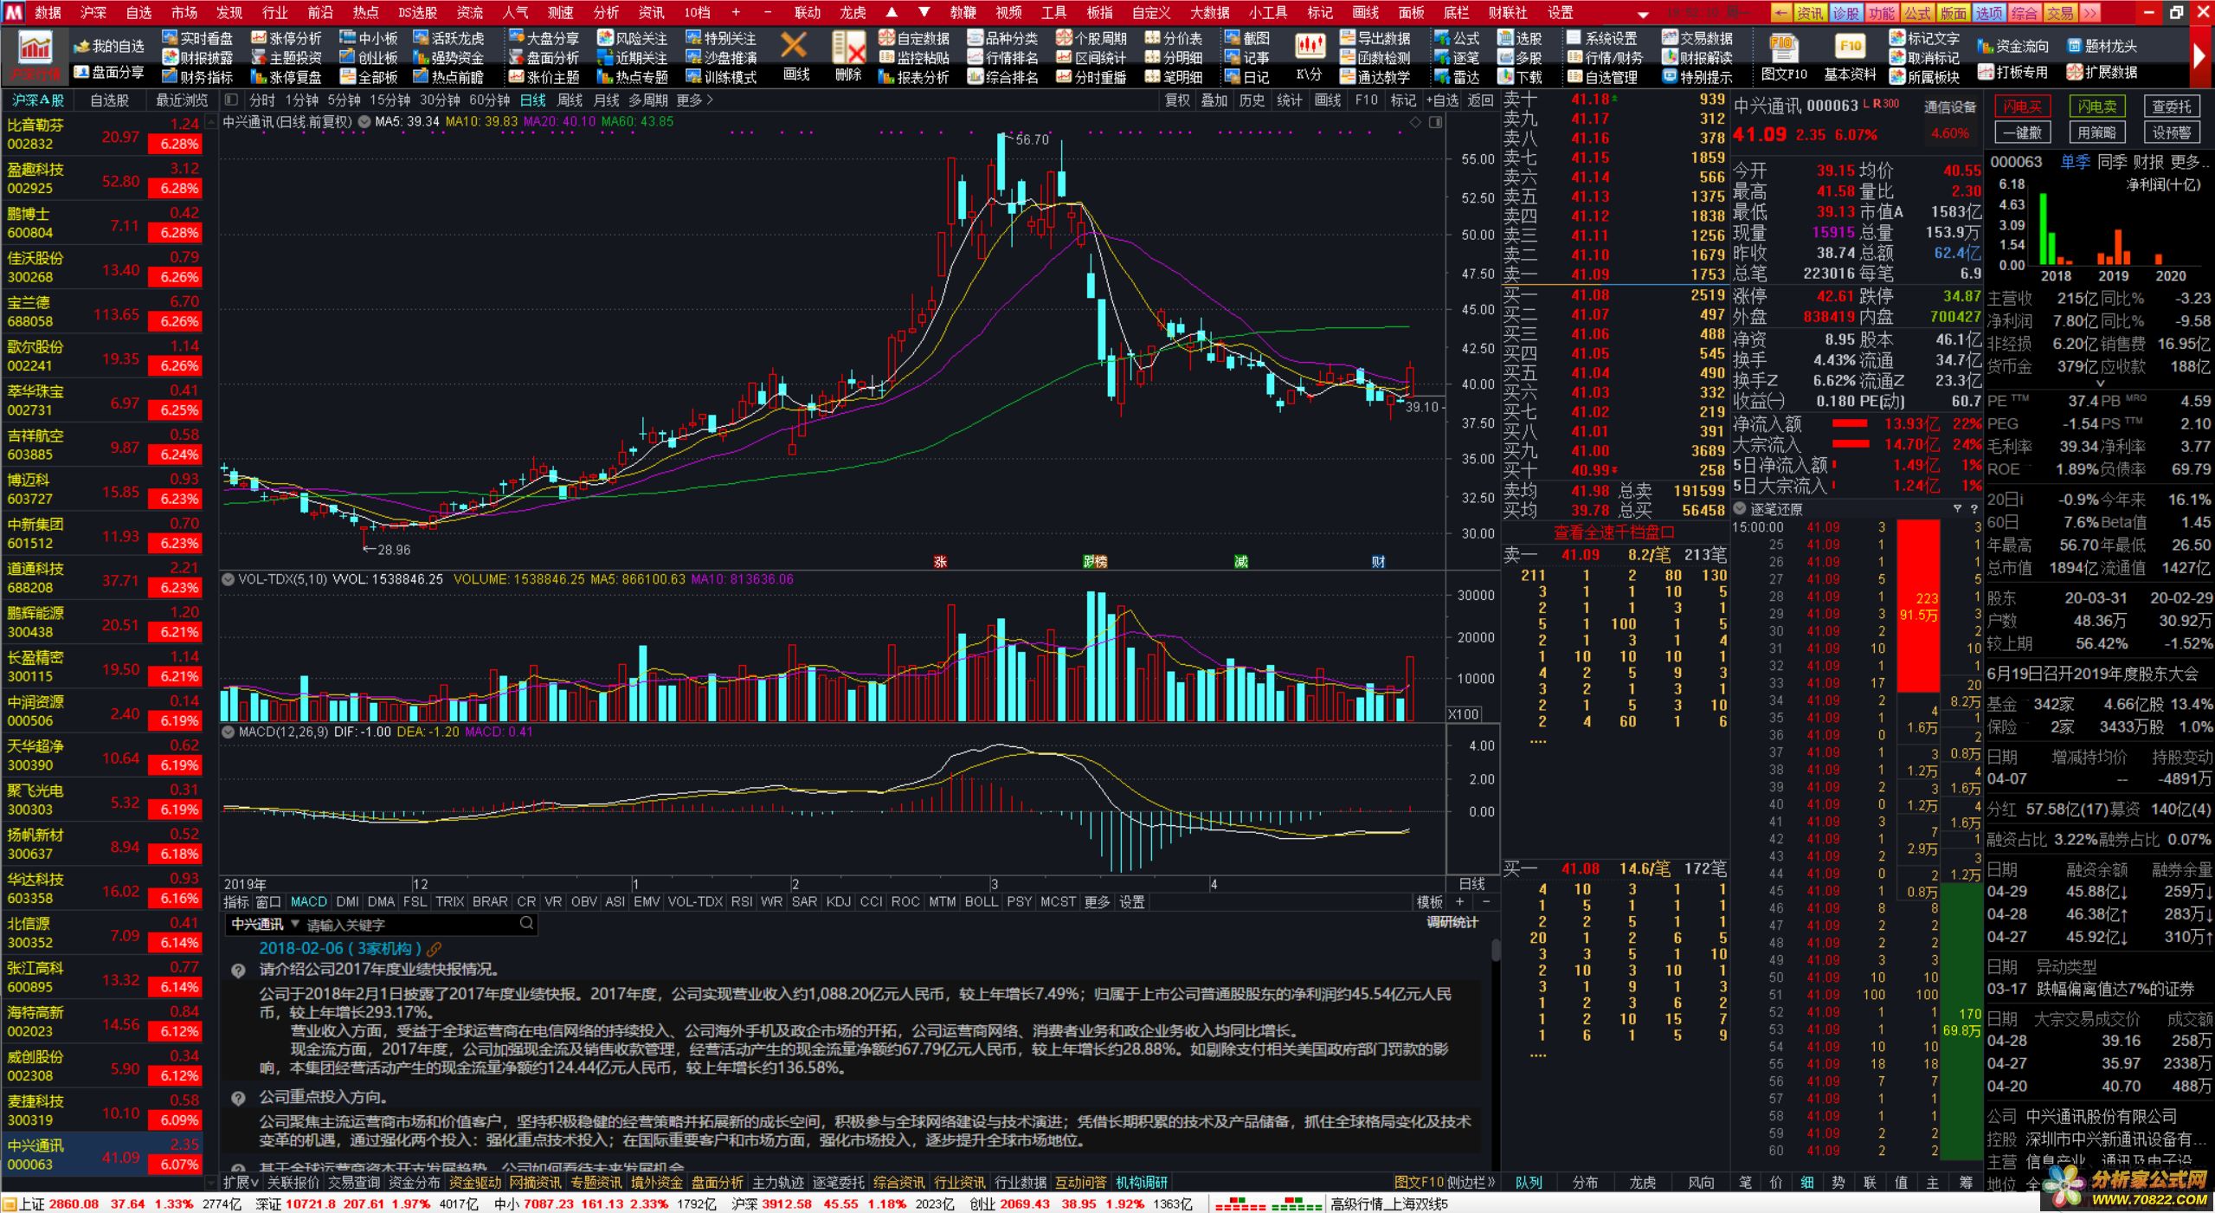Expand 更多 period options
2215x1213 pixels.
coord(694,100)
